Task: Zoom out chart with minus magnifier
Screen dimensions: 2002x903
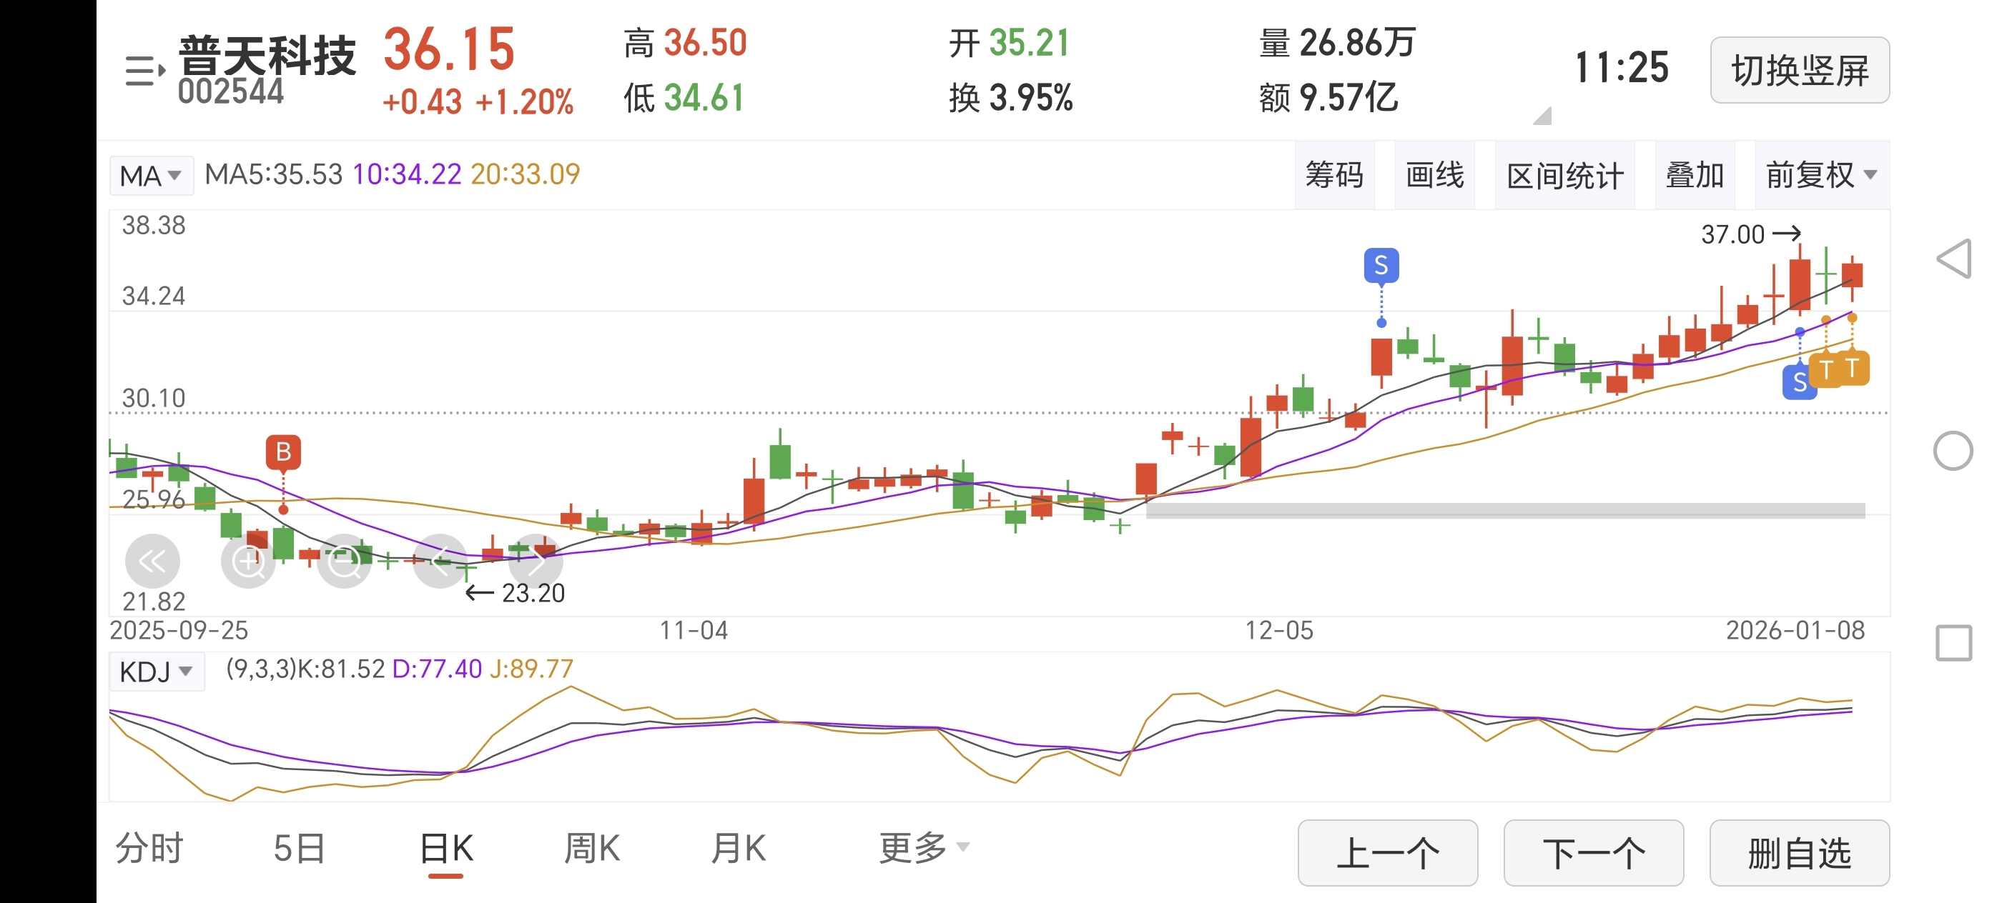Action: pos(345,561)
